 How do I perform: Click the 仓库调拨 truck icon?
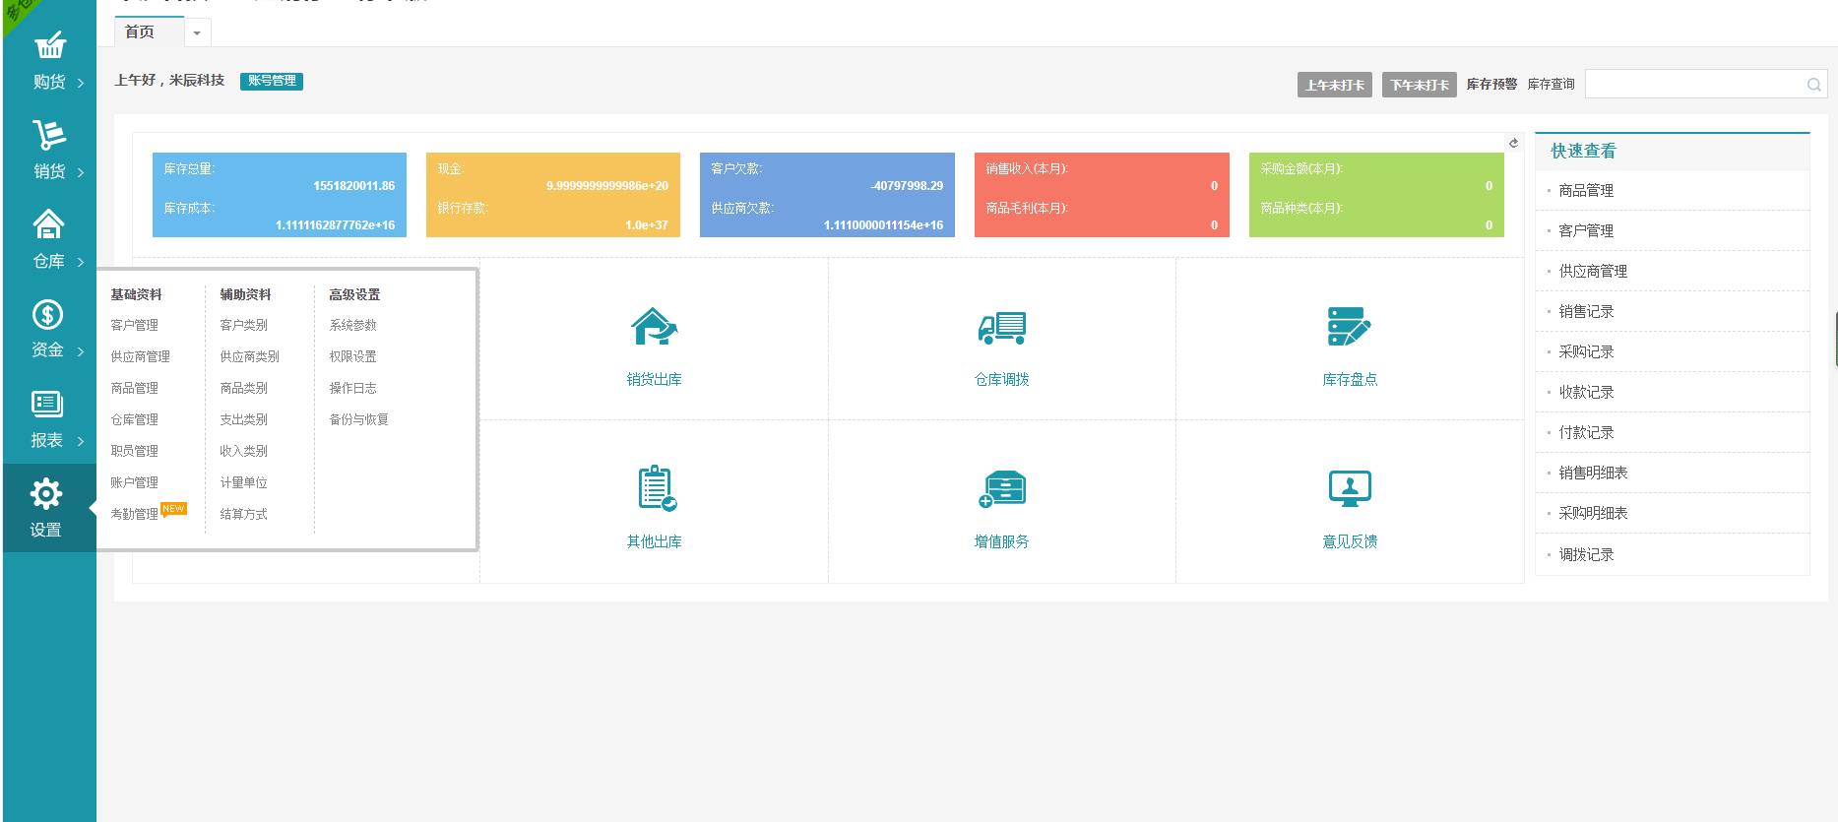1001,327
